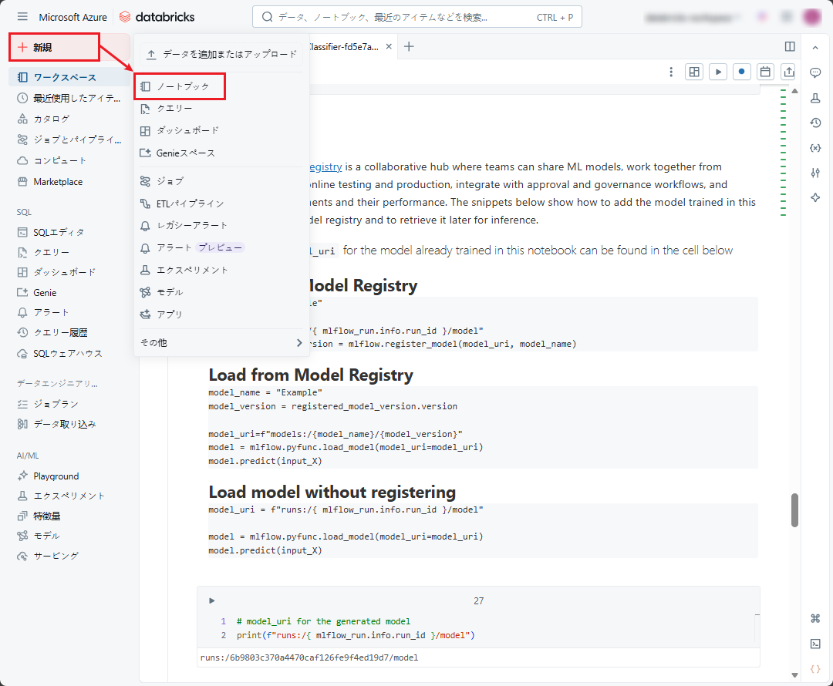
Task: Select ノートブック from the new menu
Action: (182, 86)
